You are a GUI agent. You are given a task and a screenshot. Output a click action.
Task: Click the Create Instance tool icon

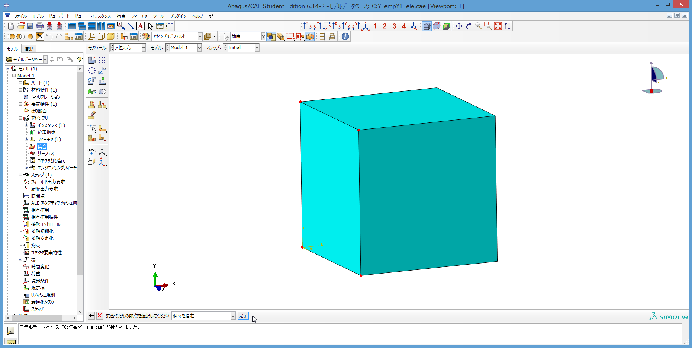click(92, 60)
